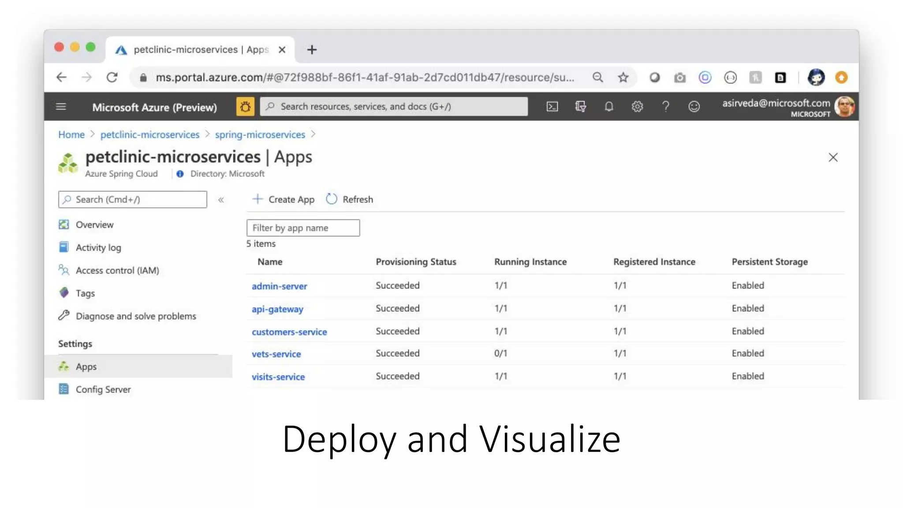Go to Home breadcrumb

(x=71, y=134)
